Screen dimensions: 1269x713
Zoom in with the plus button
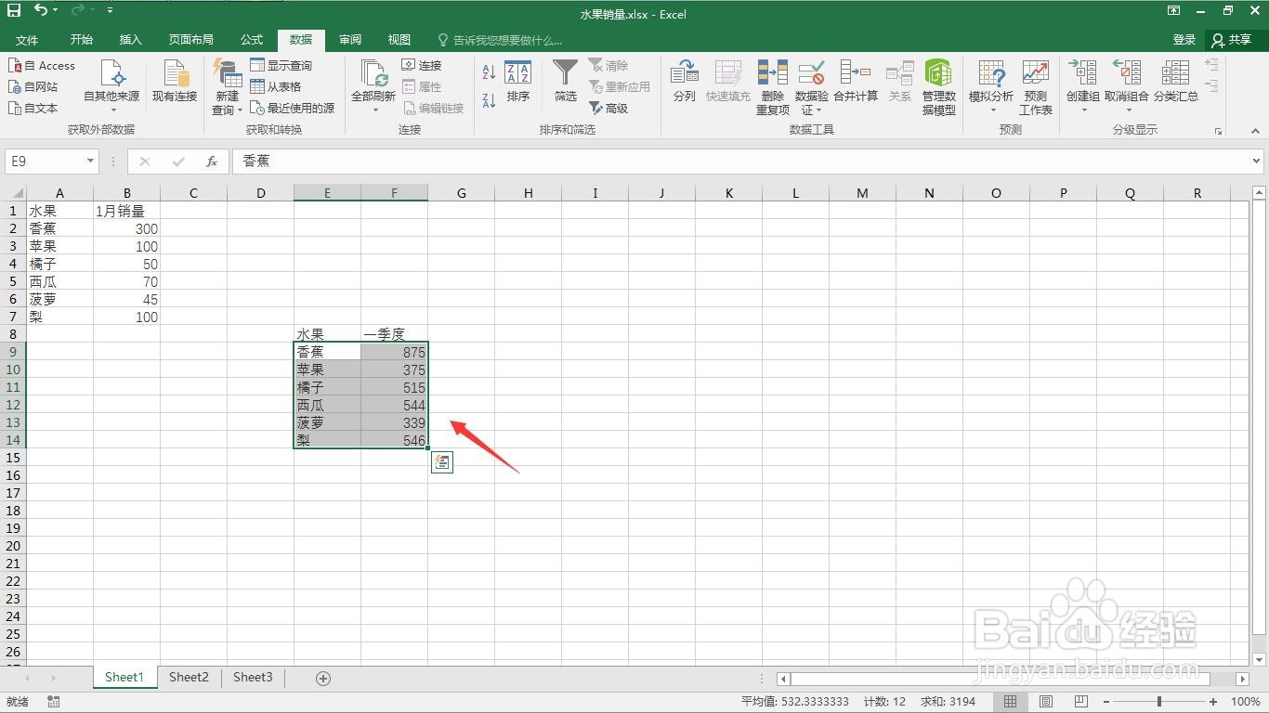pyautogui.click(x=1213, y=702)
